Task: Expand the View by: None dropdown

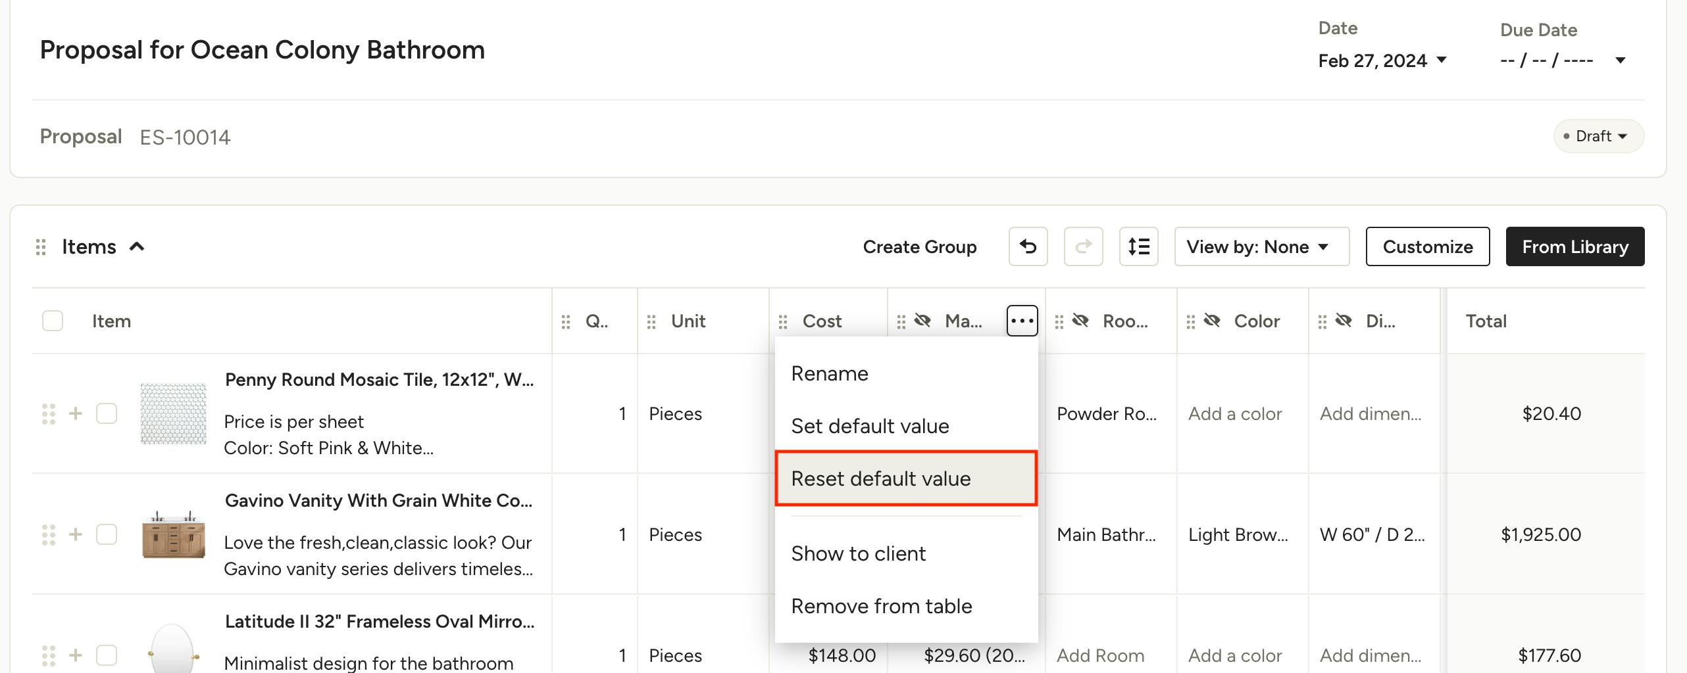Action: click(1261, 246)
